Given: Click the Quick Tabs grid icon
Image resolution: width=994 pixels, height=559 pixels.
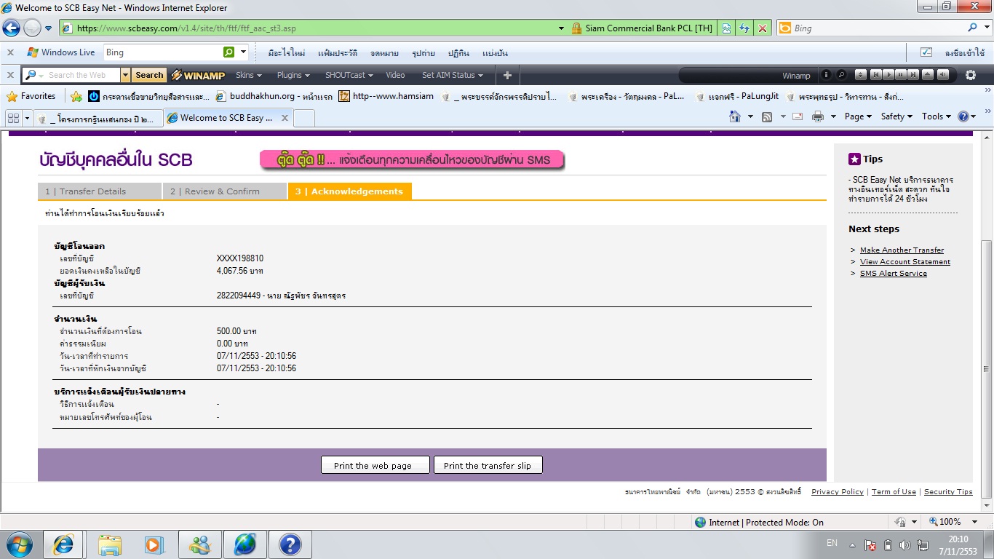Looking at the screenshot, I should (13, 118).
